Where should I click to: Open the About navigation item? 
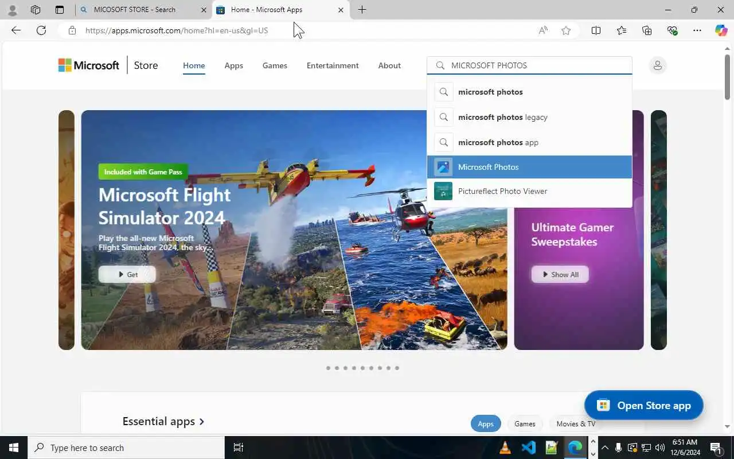389,65
